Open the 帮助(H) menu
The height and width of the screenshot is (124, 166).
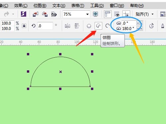click(137, 6)
